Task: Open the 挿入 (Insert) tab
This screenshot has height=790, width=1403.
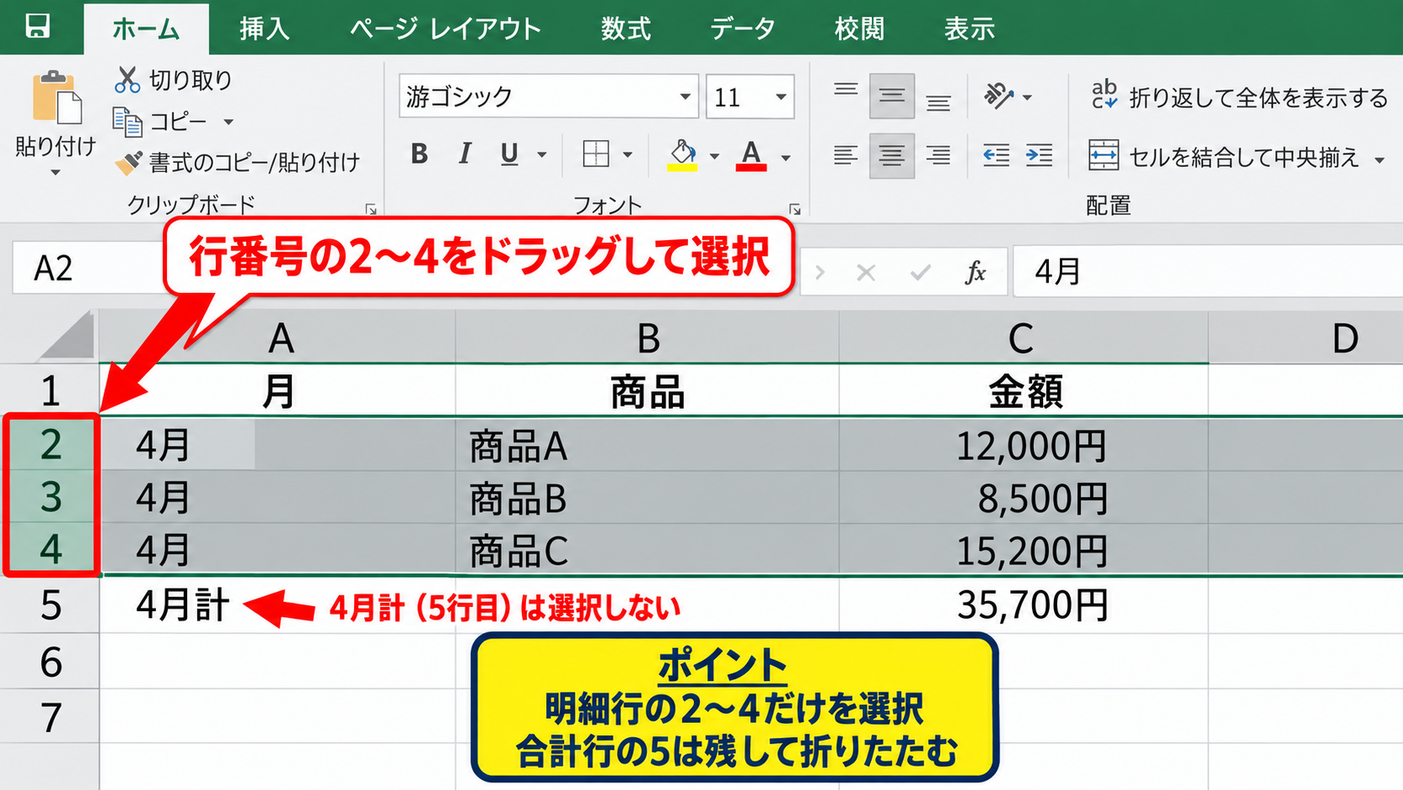Action: pos(264,29)
